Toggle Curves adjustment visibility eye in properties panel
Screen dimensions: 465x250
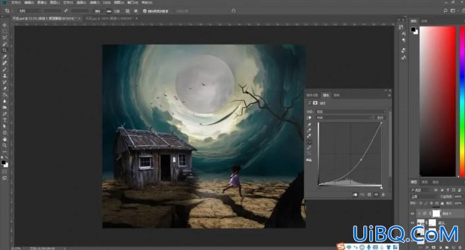point(376,195)
